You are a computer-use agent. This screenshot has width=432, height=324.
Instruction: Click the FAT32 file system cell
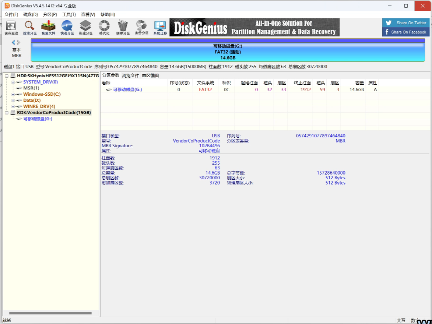coord(205,89)
